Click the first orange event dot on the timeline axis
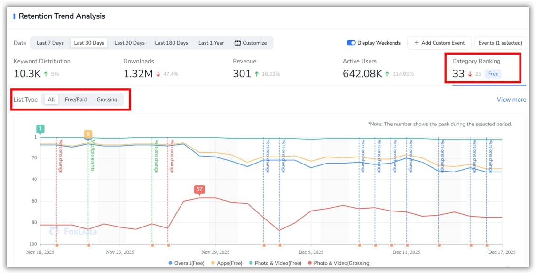The image size is (536, 274). (x=57, y=245)
